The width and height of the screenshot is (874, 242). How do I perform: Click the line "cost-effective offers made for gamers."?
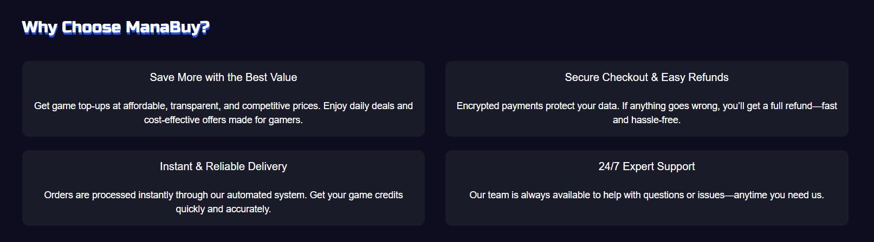tap(223, 120)
